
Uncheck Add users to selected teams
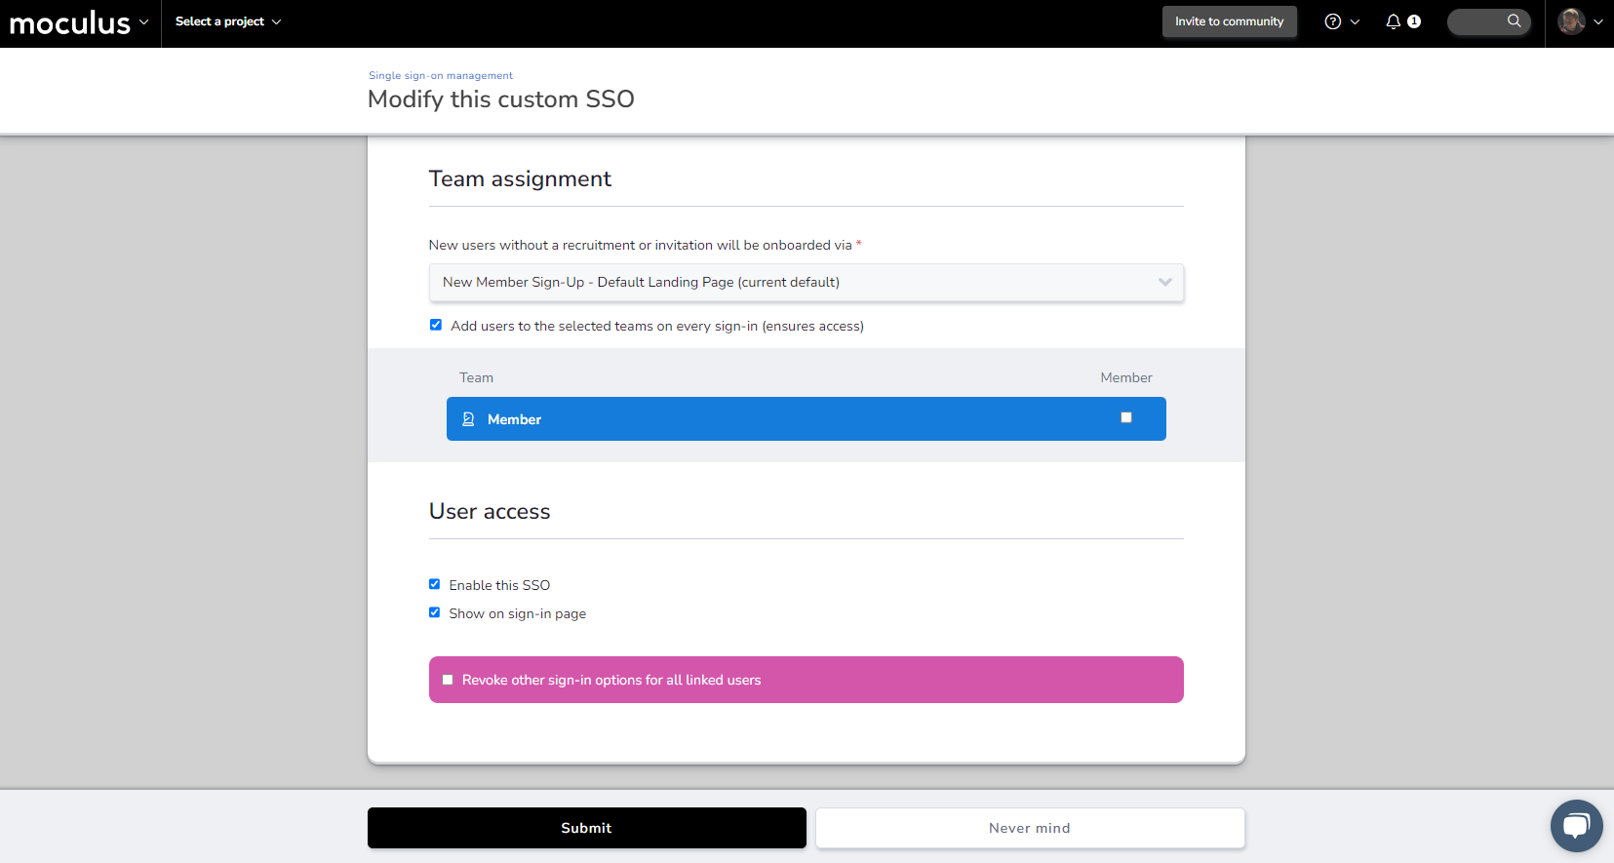436,325
